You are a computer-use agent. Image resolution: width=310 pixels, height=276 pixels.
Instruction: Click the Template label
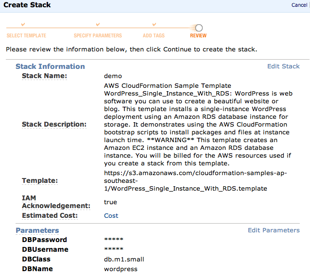tap(40, 180)
